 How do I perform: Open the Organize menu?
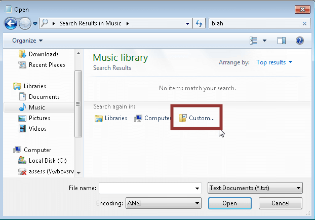pyautogui.click(x=28, y=41)
